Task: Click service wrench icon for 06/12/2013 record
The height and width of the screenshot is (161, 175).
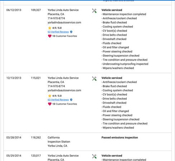Action: (94, 11)
